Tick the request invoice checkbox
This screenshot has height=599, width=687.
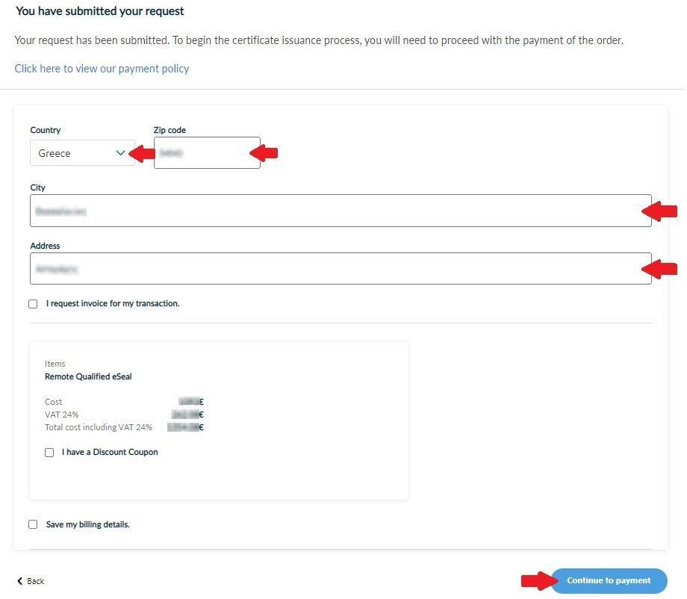point(33,304)
